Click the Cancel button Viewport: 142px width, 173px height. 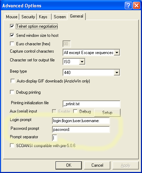coord(97,165)
